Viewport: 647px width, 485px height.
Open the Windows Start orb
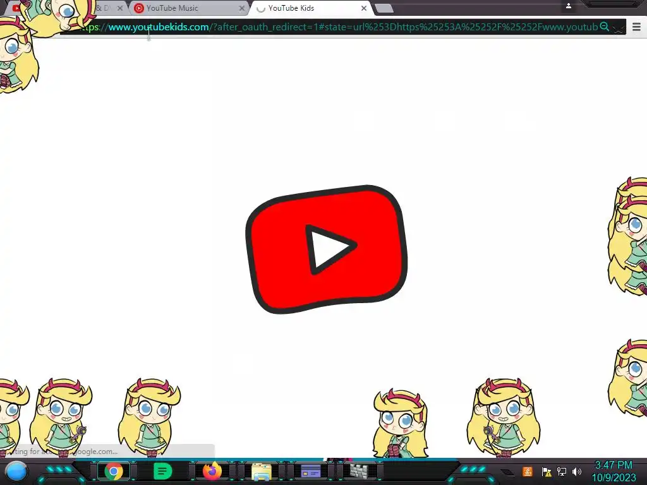coord(16,471)
